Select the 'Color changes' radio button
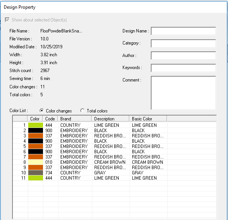The image size is (228, 220). coord(41,111)
